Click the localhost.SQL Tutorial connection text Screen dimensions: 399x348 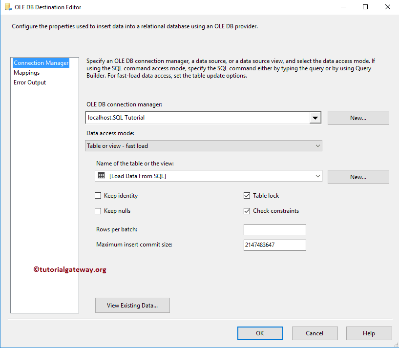click(116, 118)
